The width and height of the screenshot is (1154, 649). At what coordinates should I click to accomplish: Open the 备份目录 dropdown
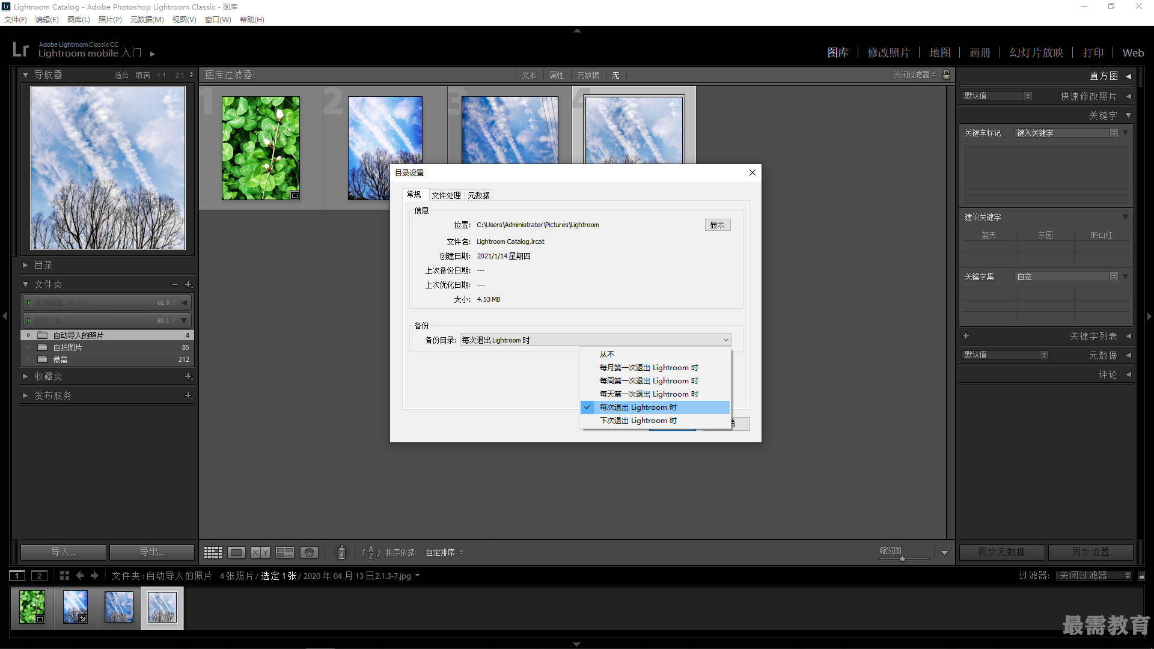pos(596,340)
